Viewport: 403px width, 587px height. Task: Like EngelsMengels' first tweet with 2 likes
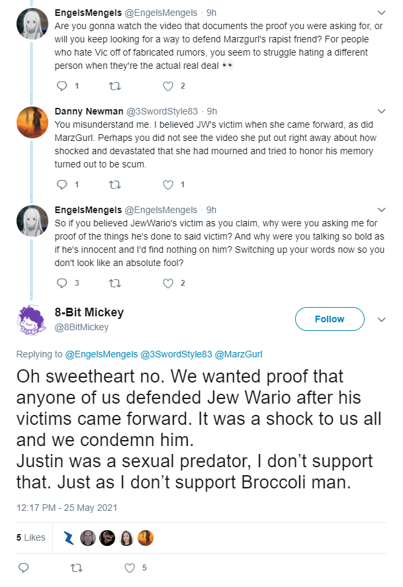coord(168,86)
